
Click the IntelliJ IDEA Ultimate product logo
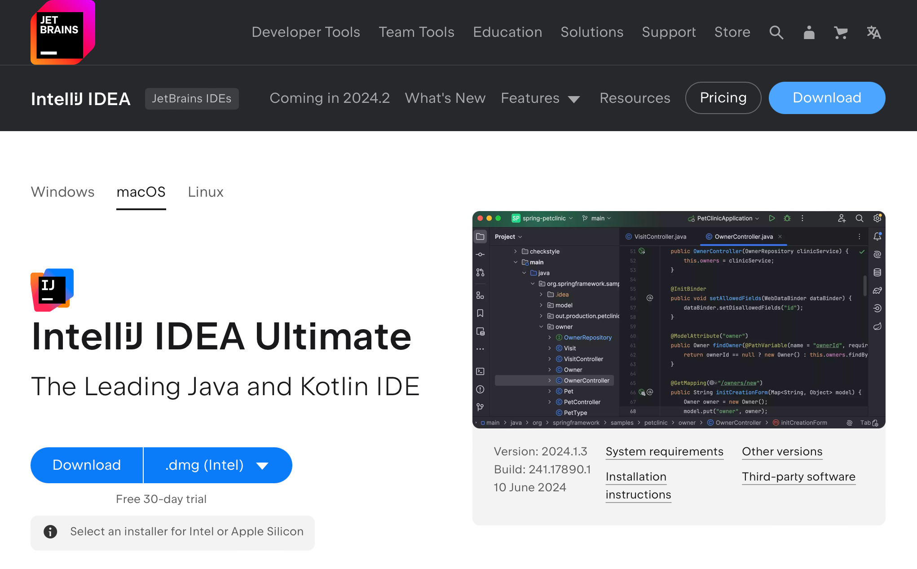[x=52, y=290]
